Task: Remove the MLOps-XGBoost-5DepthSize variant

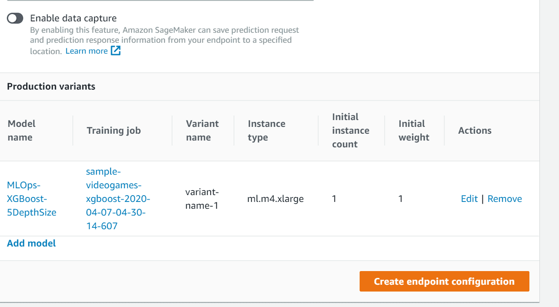Action: pos(505,198)
